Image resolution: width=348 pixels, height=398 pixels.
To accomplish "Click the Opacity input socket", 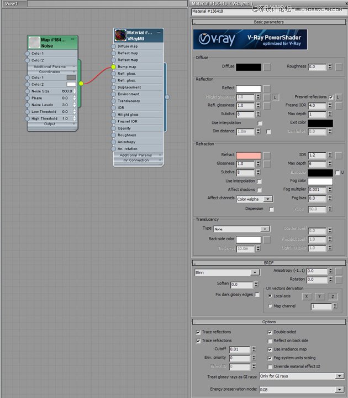I will (113, 128).
